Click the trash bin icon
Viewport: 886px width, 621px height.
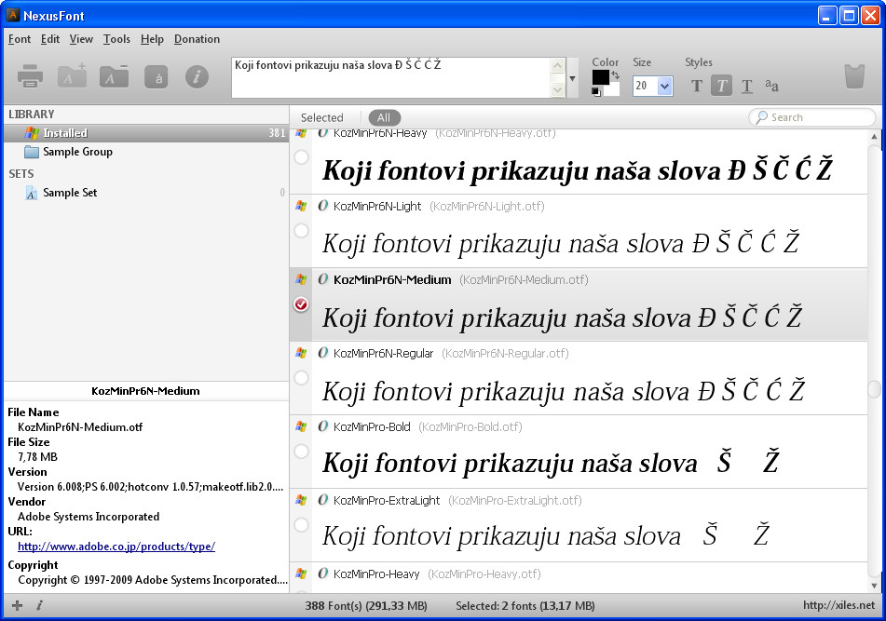(x=853, y=77)
